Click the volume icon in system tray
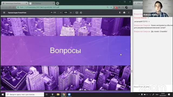 click(147, 95)
